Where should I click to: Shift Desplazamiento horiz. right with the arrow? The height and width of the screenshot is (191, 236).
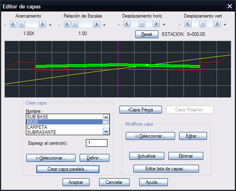[156, 24]
